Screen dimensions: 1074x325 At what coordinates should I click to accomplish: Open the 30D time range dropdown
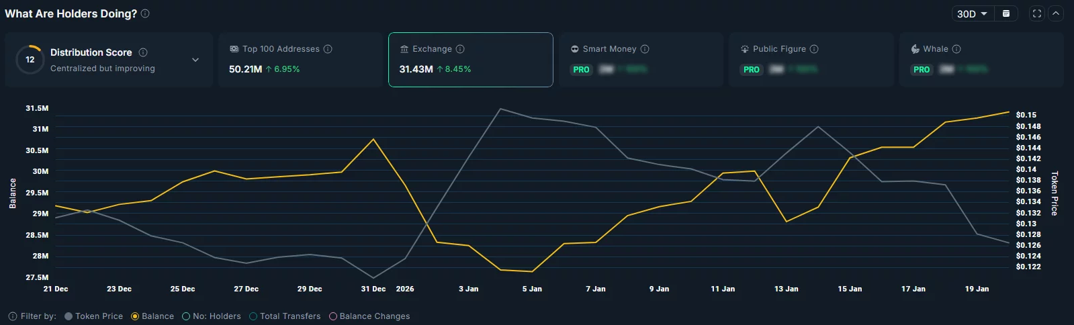(972, 13)
